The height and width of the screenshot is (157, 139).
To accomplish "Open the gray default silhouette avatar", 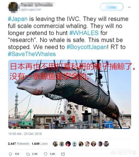I will [x=74, y=144].
